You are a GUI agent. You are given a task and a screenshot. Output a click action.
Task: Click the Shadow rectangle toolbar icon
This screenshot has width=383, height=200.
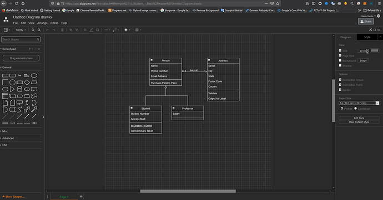(98, 30)
